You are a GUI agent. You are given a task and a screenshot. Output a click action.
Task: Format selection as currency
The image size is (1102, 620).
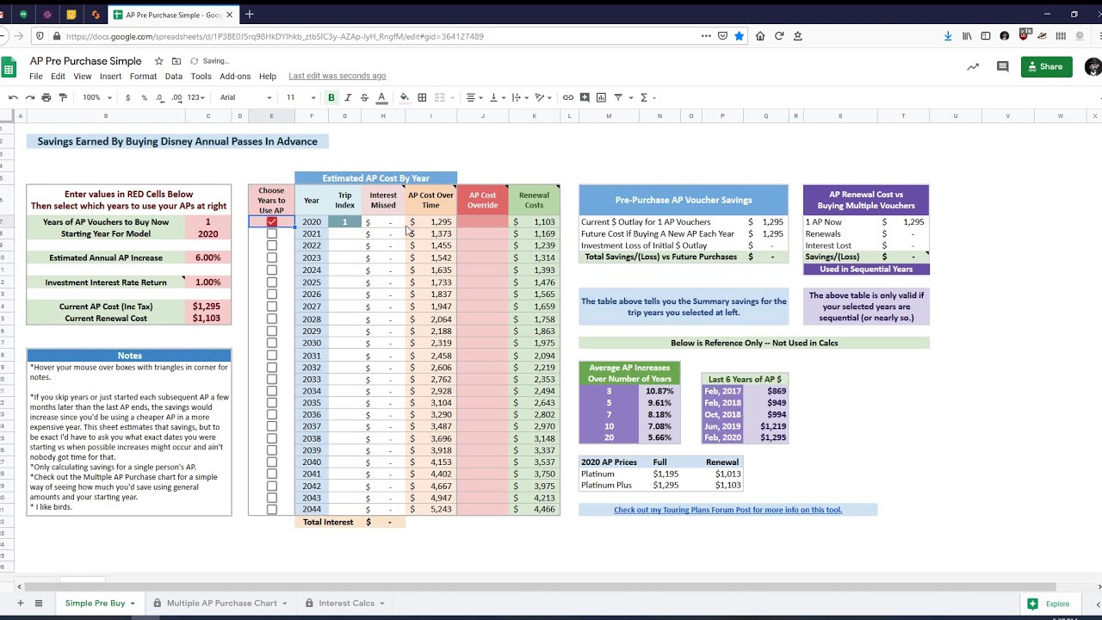pos(127,97)
